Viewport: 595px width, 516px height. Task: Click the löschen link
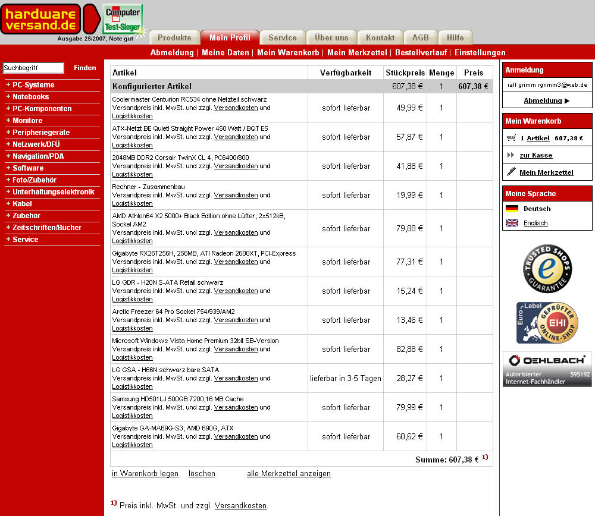coord(202,474)
